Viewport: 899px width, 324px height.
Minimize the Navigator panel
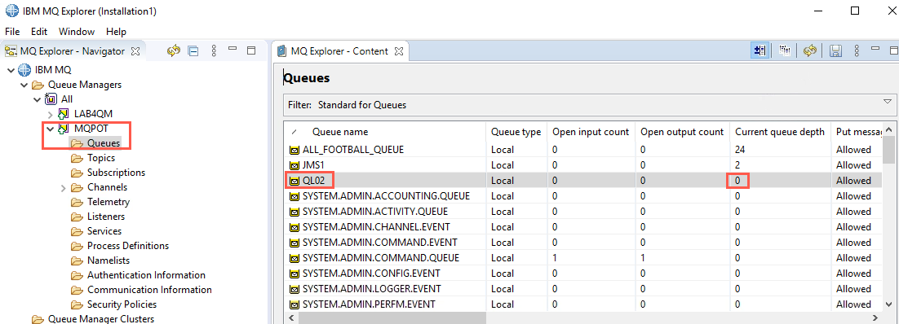click(x=232, y=49)
